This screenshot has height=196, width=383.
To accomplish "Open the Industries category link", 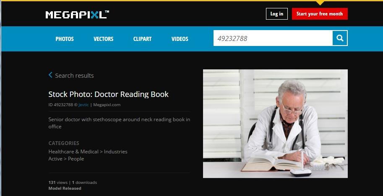I will pyautogui.click(x=115, y=151).
